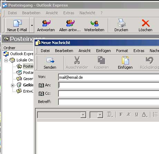Click the Drucken printer icon
The width and height of the screenshot is (159, 154).
[121, 23]
